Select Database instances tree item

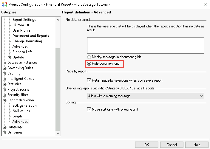coord(22,63)
